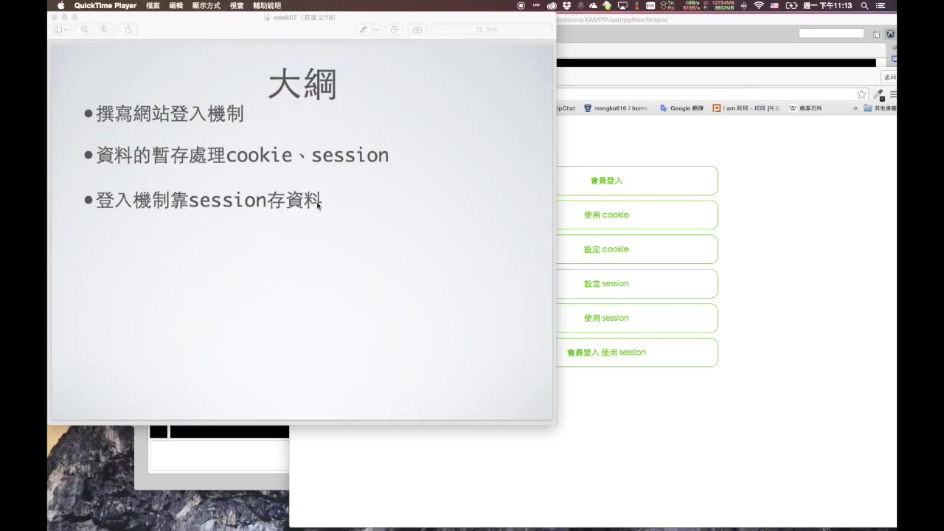Click the green shield icon in menu bar
The image size is (944, 531).
tap(607, 5)
